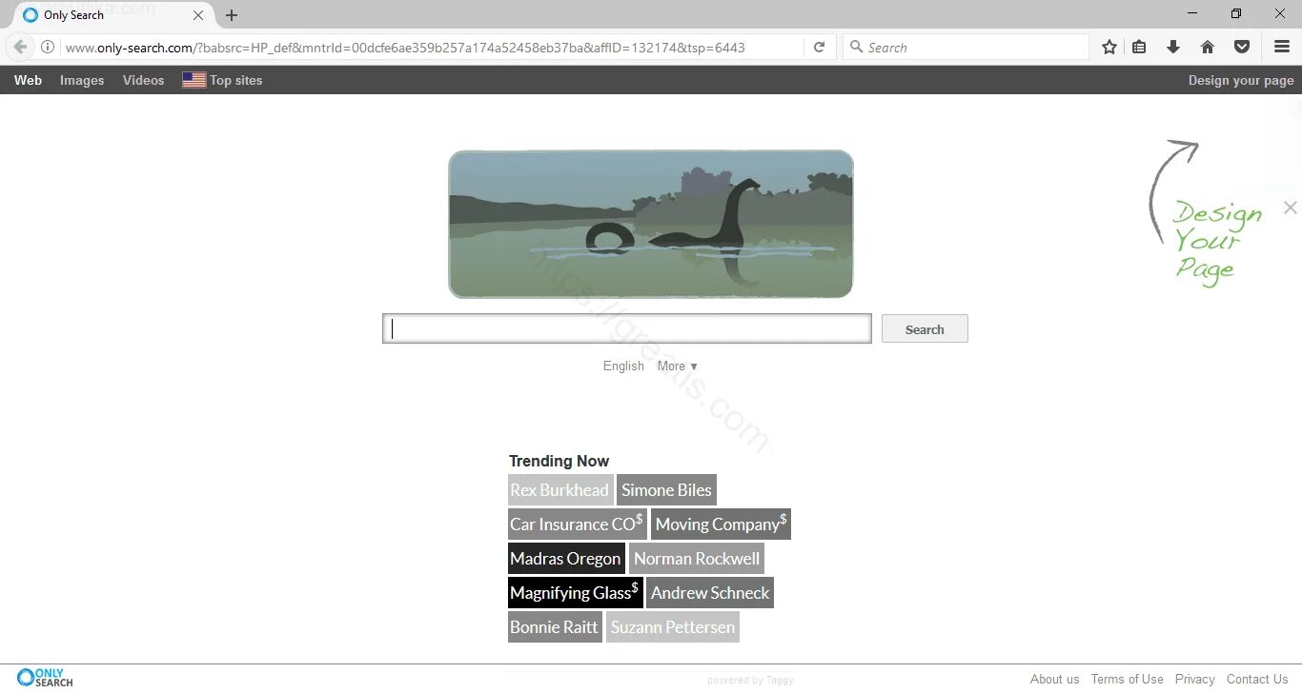Open the Top sites menu item
Viewport: 1302px width, 693px height.
[x=235, y=80]
